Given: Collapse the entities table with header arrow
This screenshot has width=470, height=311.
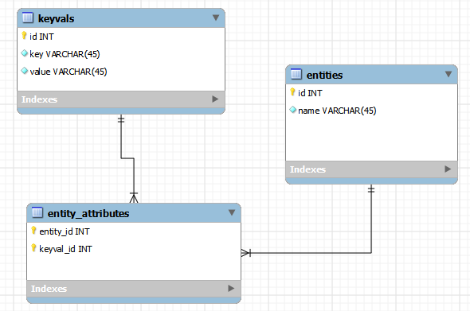Looking at the screenshot, I should click(x=448, y=74).
